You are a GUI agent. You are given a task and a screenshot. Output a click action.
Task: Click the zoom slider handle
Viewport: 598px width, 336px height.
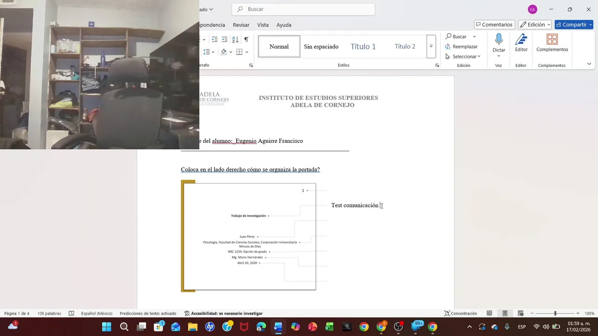555,314
